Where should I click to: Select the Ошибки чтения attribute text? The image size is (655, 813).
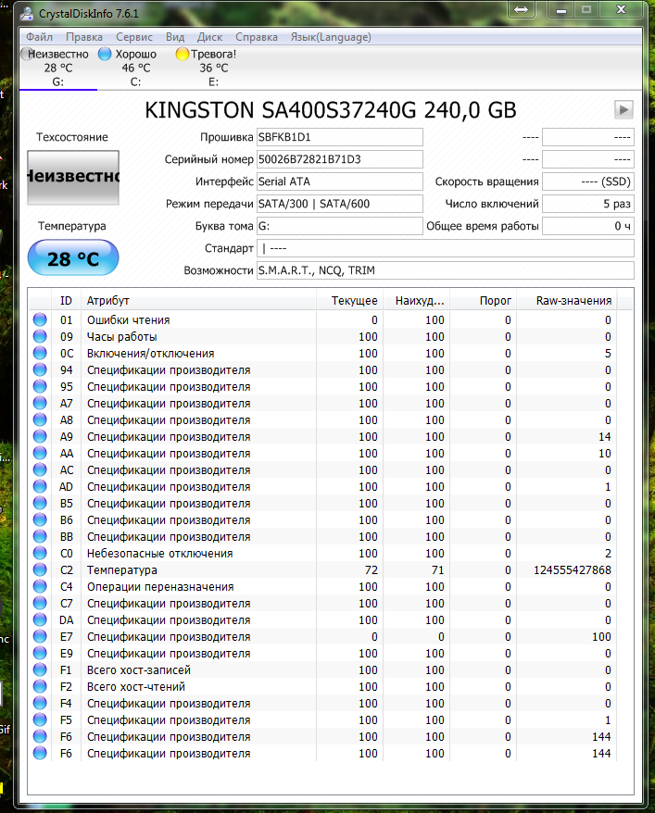(128, 319)
